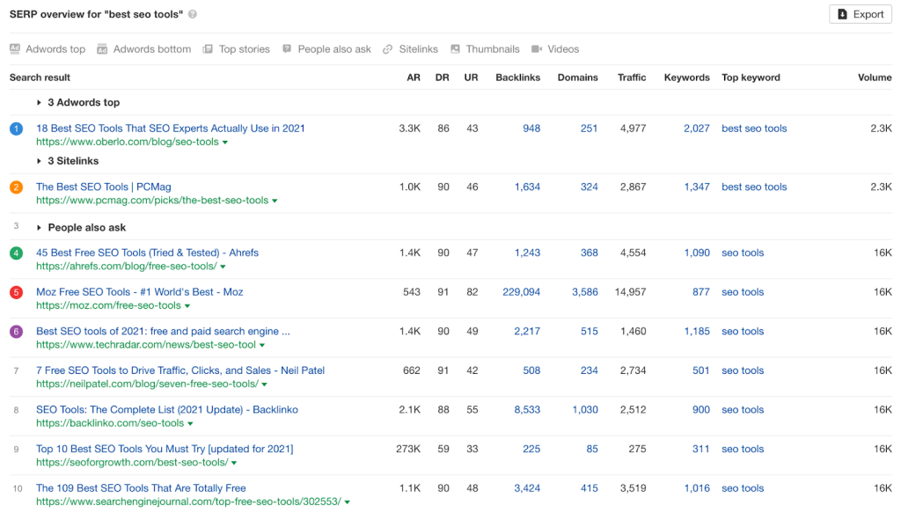Image resolution: width=901 pixels, height=513 pixels.
Task: Click the green position 4 badge
Action: coord(16,253)
